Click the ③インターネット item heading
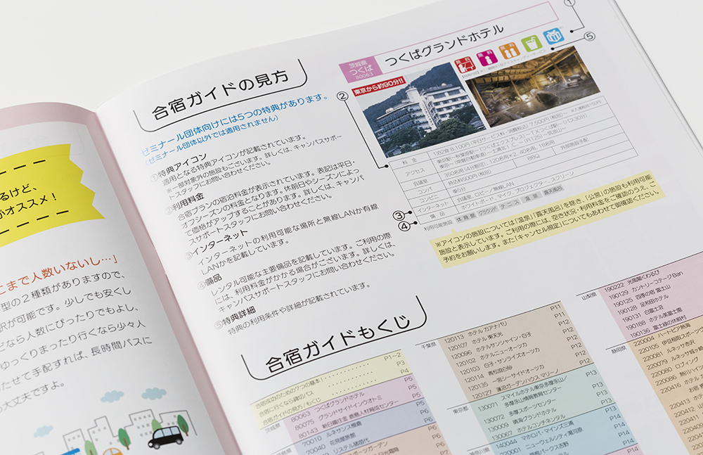Image resolution: width=703 pixels, height=455 pixels. click(x=216, y=245)
